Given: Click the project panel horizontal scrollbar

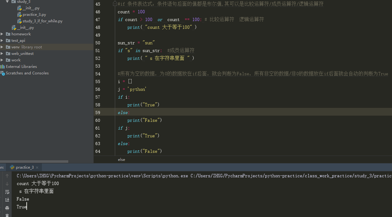Looking at the screenshot, I should click(x=34, y=162).
